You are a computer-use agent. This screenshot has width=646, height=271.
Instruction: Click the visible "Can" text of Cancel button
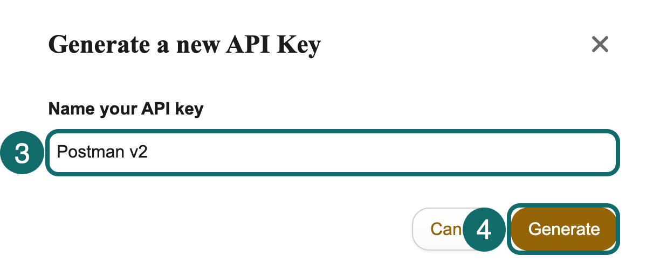click(444, 230)
